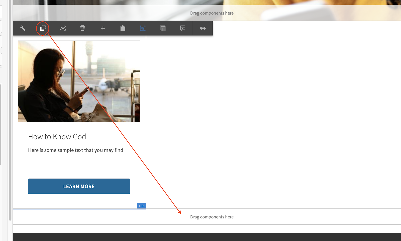Click the bottom Drag components here dropzone
This screenshot has width=401, height=241.
[207, 217]
